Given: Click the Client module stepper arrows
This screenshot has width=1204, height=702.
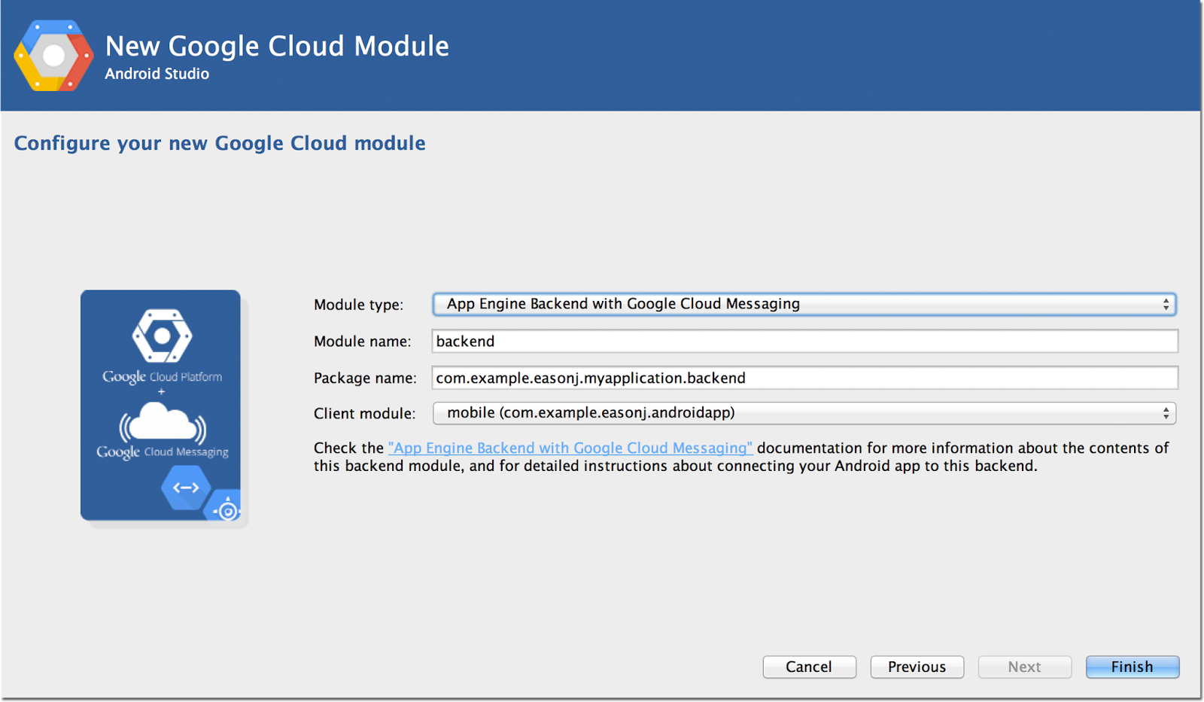Looking at the screenshot, I should coord(1166,413).
